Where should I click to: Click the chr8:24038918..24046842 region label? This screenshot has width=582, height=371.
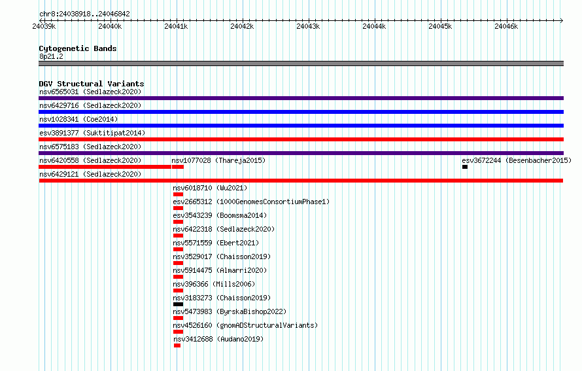[x=84, y=14]
